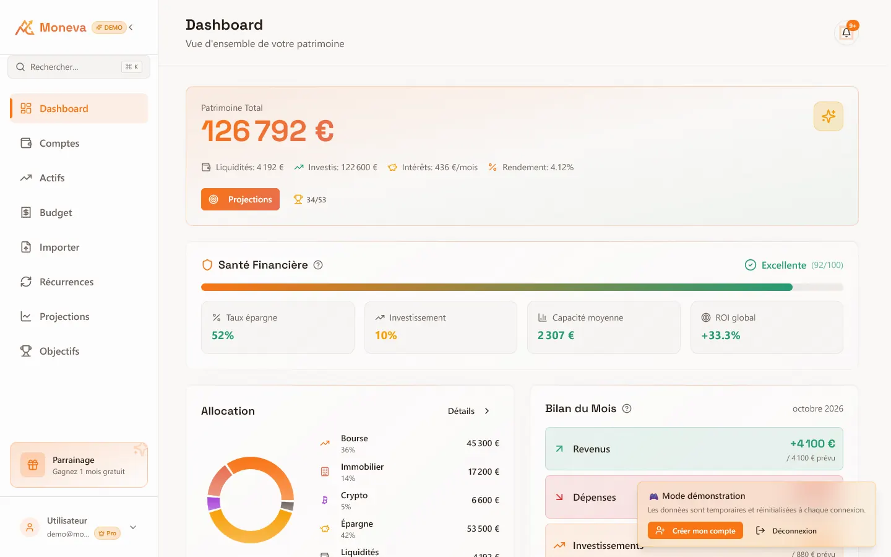Viewport: 891px width, 557px height.
Task: Click the Bourse trend icon in Allocation
Action: coord(325,443)
